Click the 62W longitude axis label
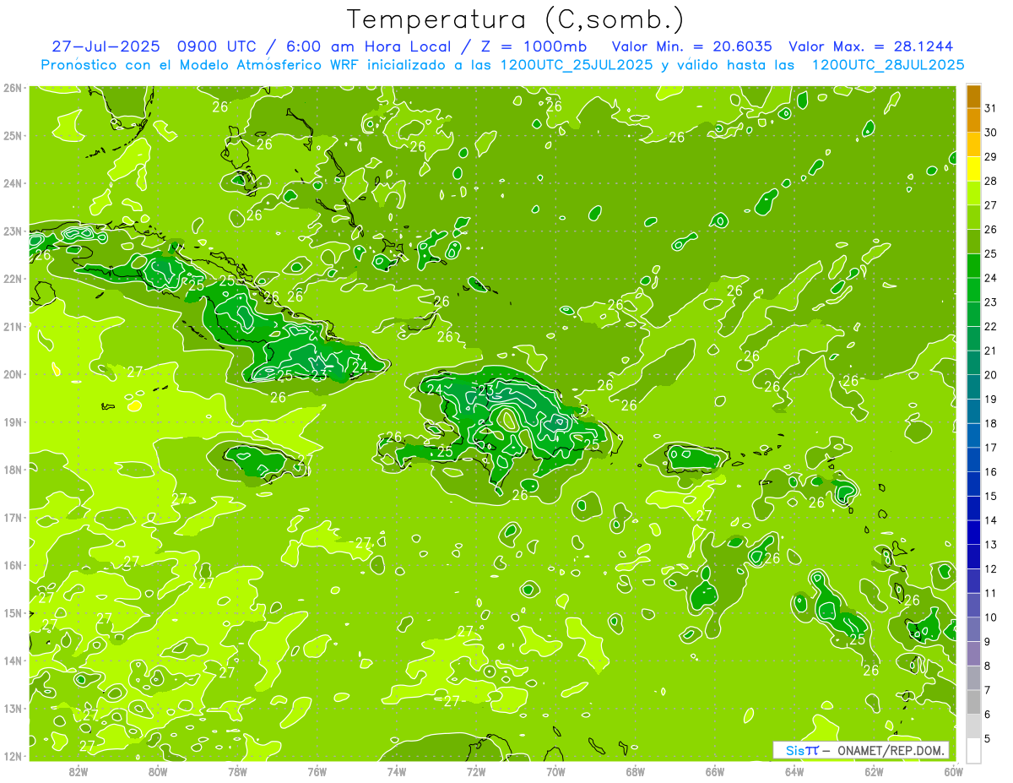The height and width of the screenshot is (783, 1013). [874, 771]
